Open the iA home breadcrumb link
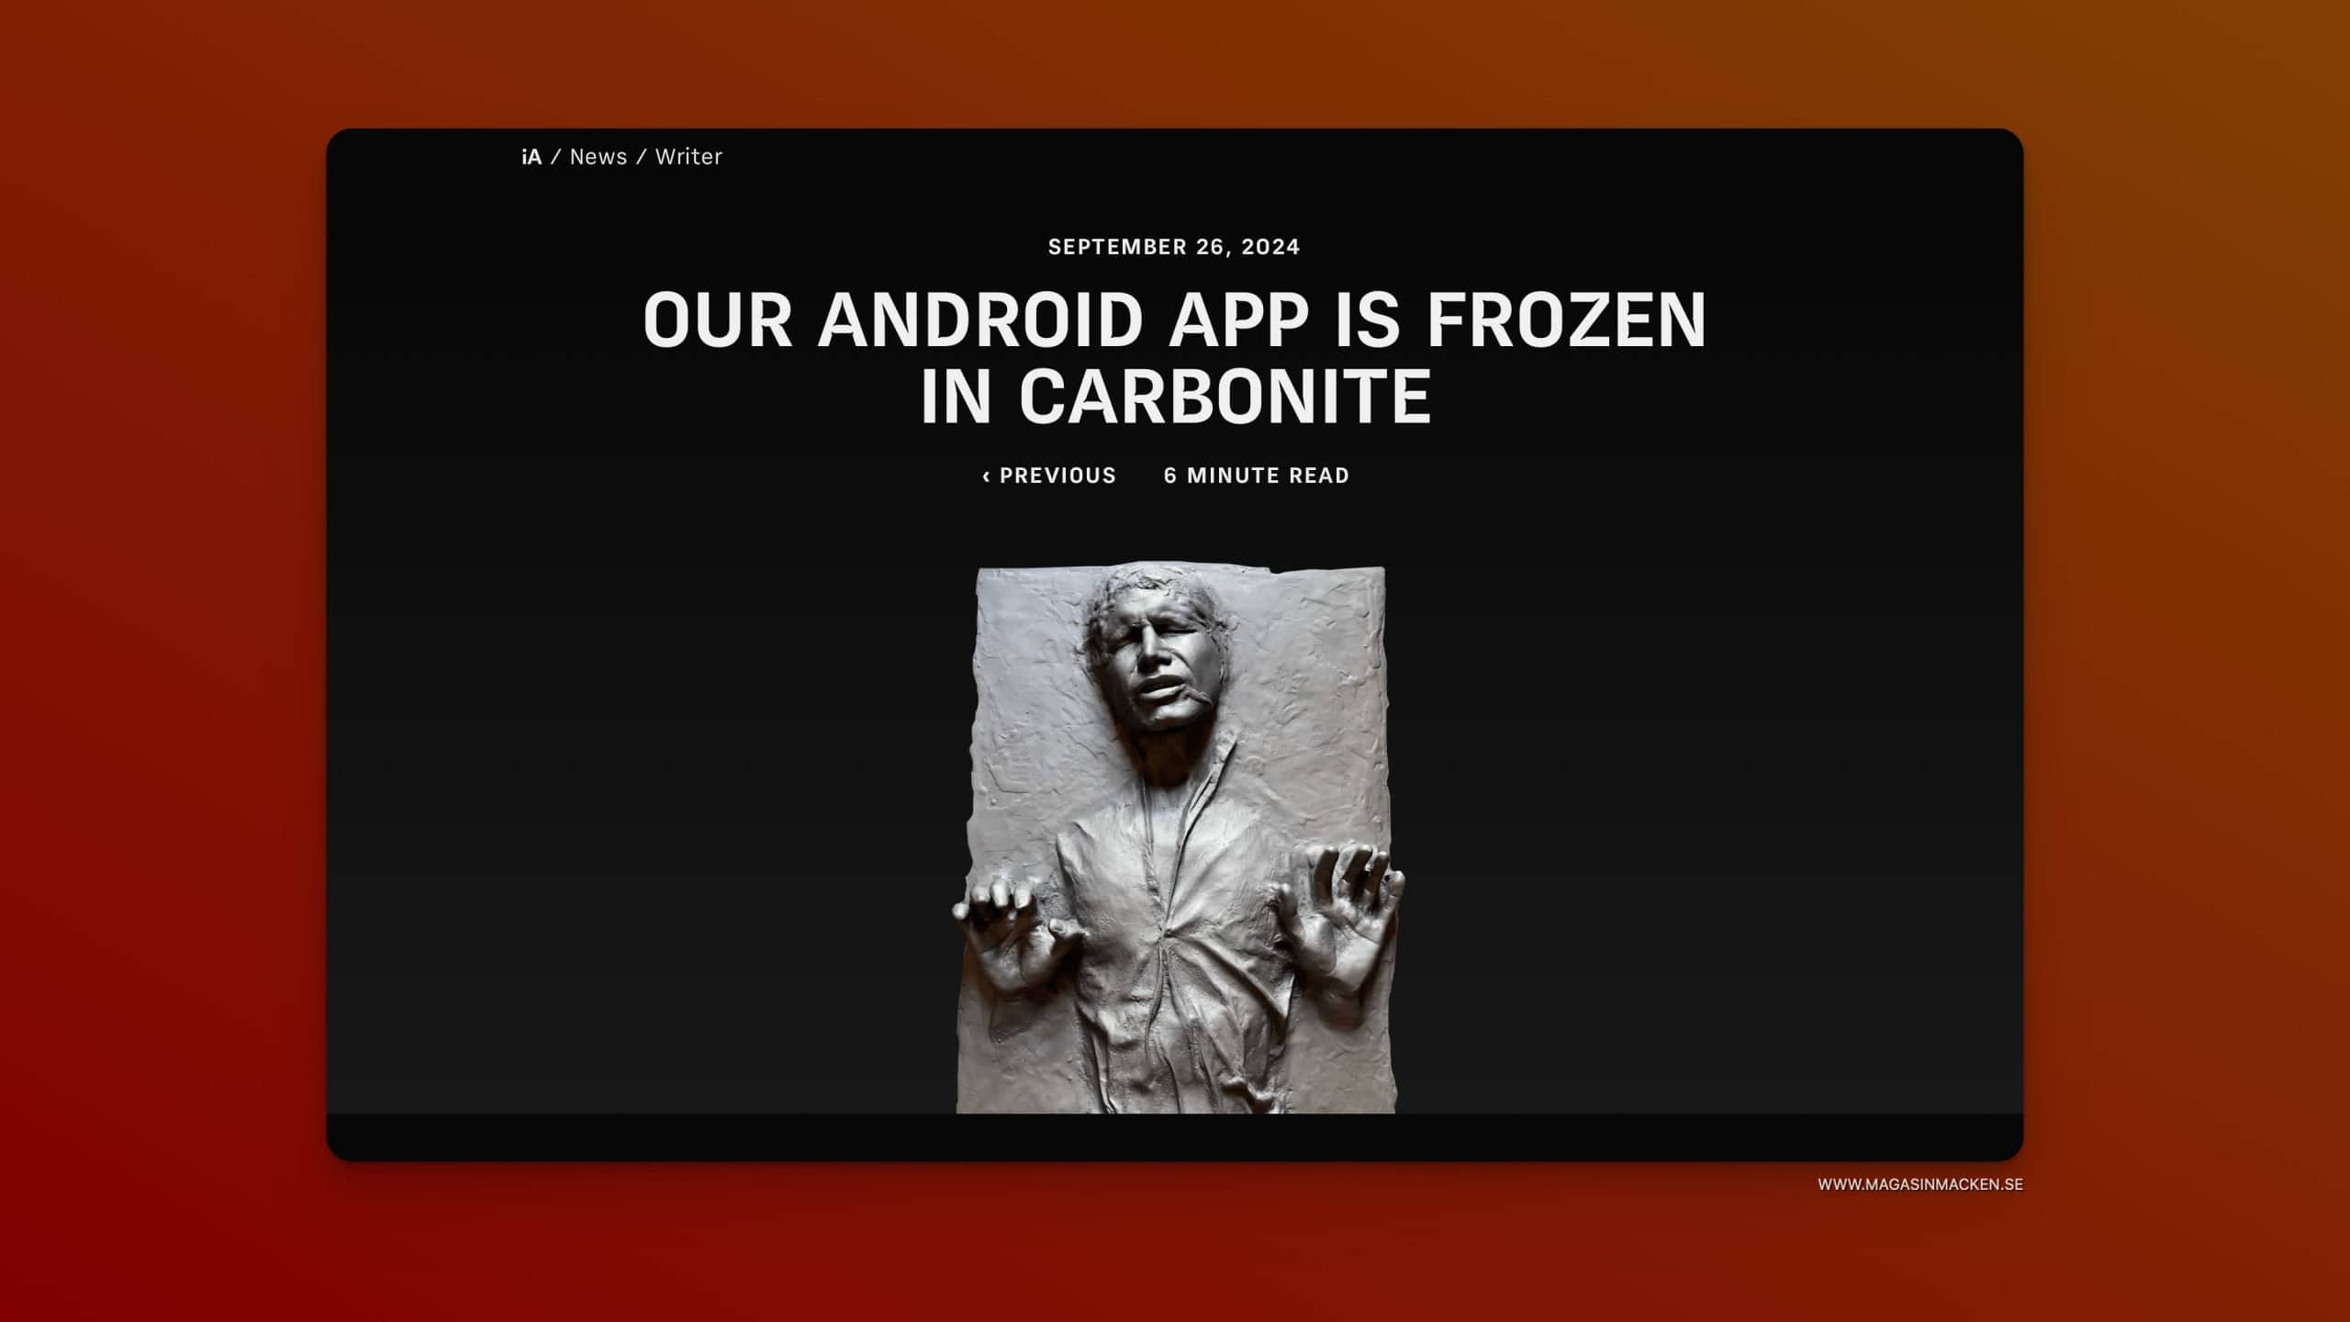 tap(532, 157)
